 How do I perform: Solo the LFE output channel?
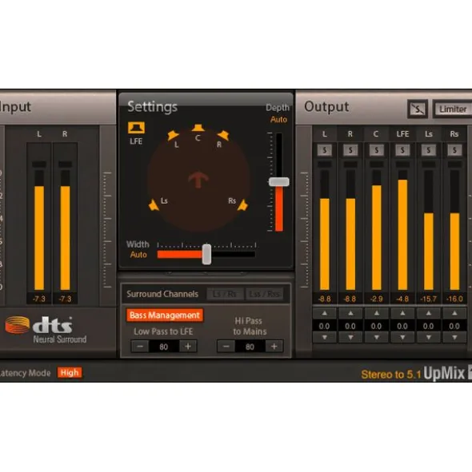[402, 150]
